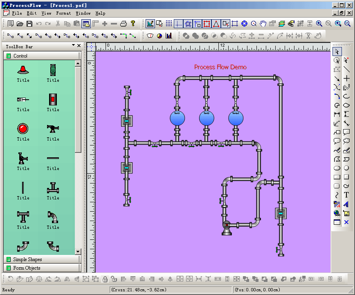Open the Help menu
This screenshot has width=355, height=295.
pyautogui.click(x=100, y=13)
